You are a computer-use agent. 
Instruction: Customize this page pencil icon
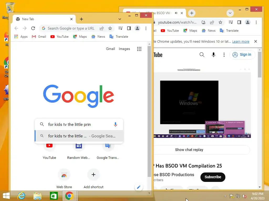point(139,187)
